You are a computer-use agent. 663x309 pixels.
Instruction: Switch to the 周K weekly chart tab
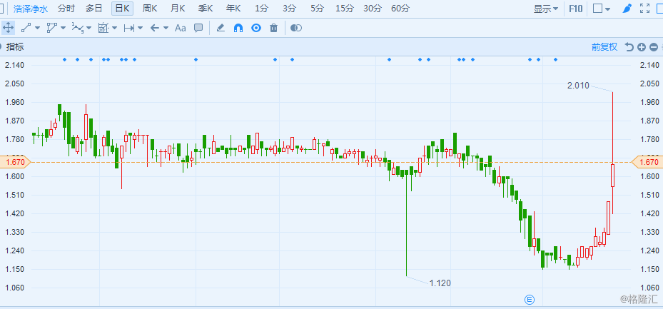coord(150,9)
